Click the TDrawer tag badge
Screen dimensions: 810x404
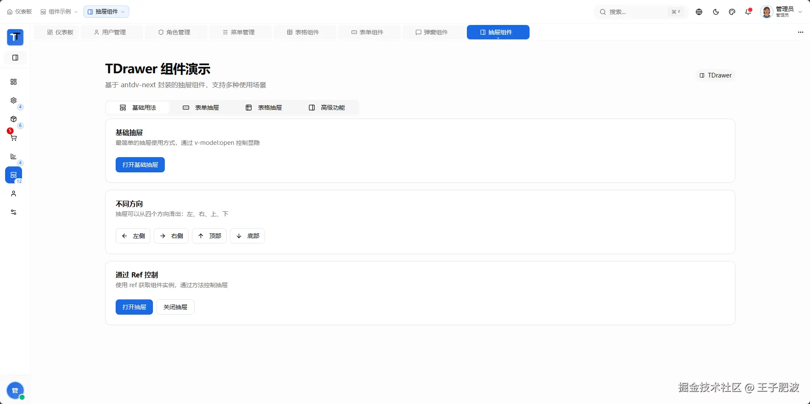[x=716, y=75]
